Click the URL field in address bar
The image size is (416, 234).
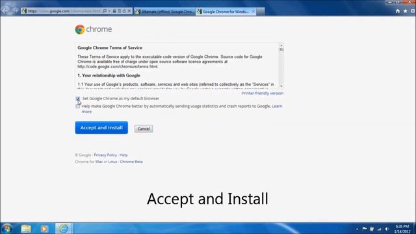(x=64, y=11)
